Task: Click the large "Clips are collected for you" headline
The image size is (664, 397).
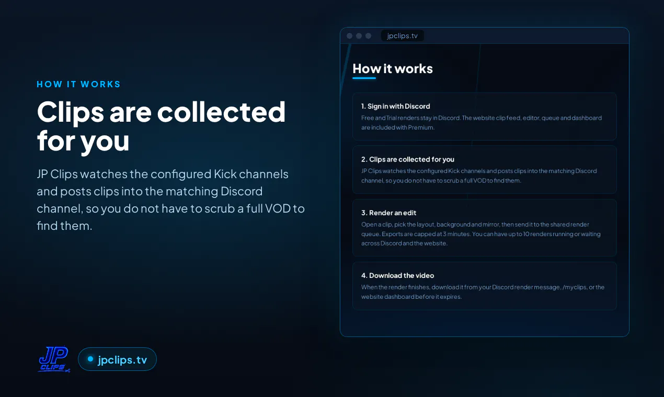Action: (162, 126)
